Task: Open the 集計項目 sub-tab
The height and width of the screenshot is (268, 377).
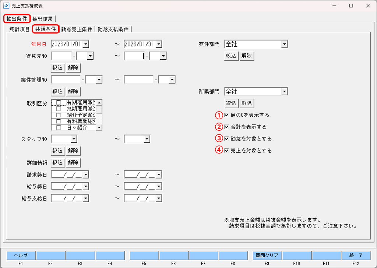Action: pyautogui.click(x=19, y=29)
